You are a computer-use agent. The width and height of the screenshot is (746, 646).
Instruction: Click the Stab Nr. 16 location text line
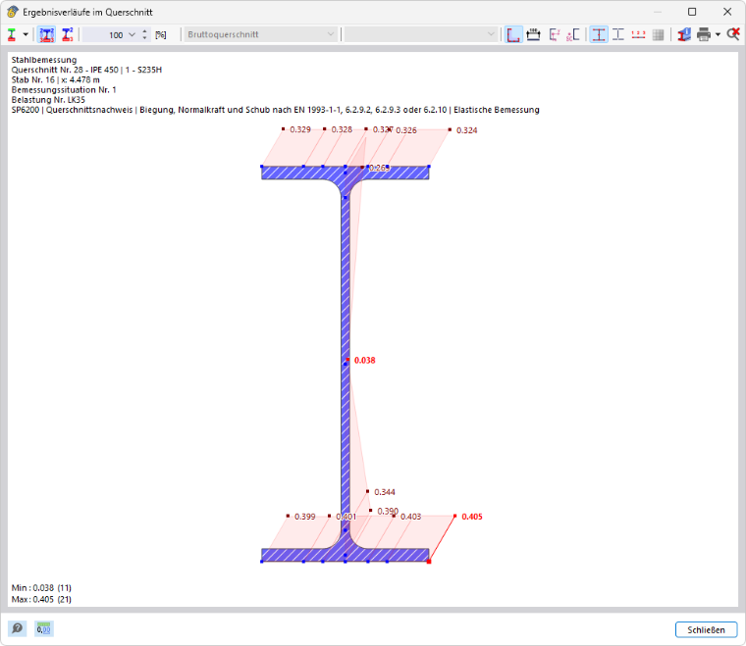56,79
